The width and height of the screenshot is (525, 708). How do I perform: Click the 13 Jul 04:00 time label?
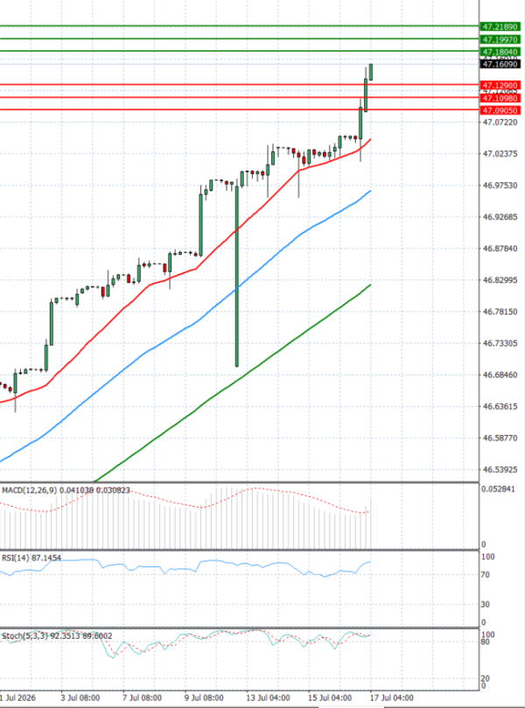268,698
